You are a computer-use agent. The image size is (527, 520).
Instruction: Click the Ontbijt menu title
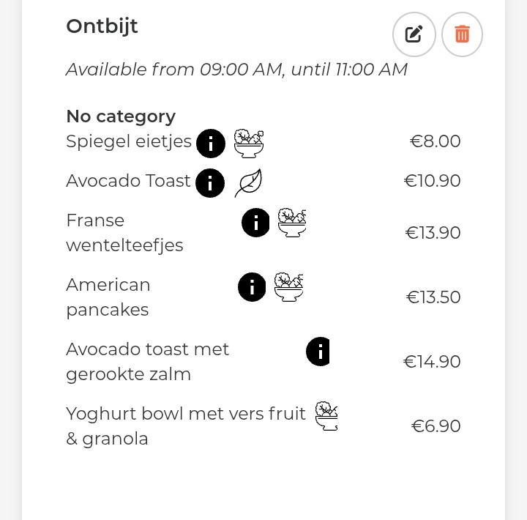pyautogui.click(x=102, y=26)
